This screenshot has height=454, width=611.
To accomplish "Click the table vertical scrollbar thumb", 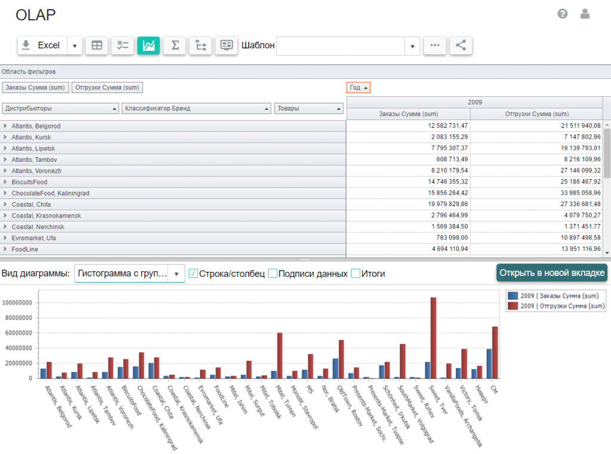I will pyautogui.click(x=607, y=152).
